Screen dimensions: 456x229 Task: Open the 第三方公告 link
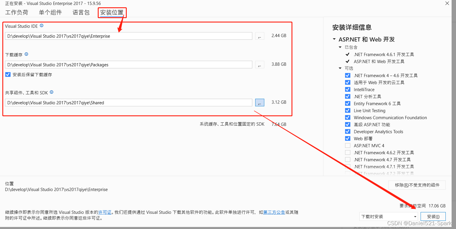[x=274, y=212]
